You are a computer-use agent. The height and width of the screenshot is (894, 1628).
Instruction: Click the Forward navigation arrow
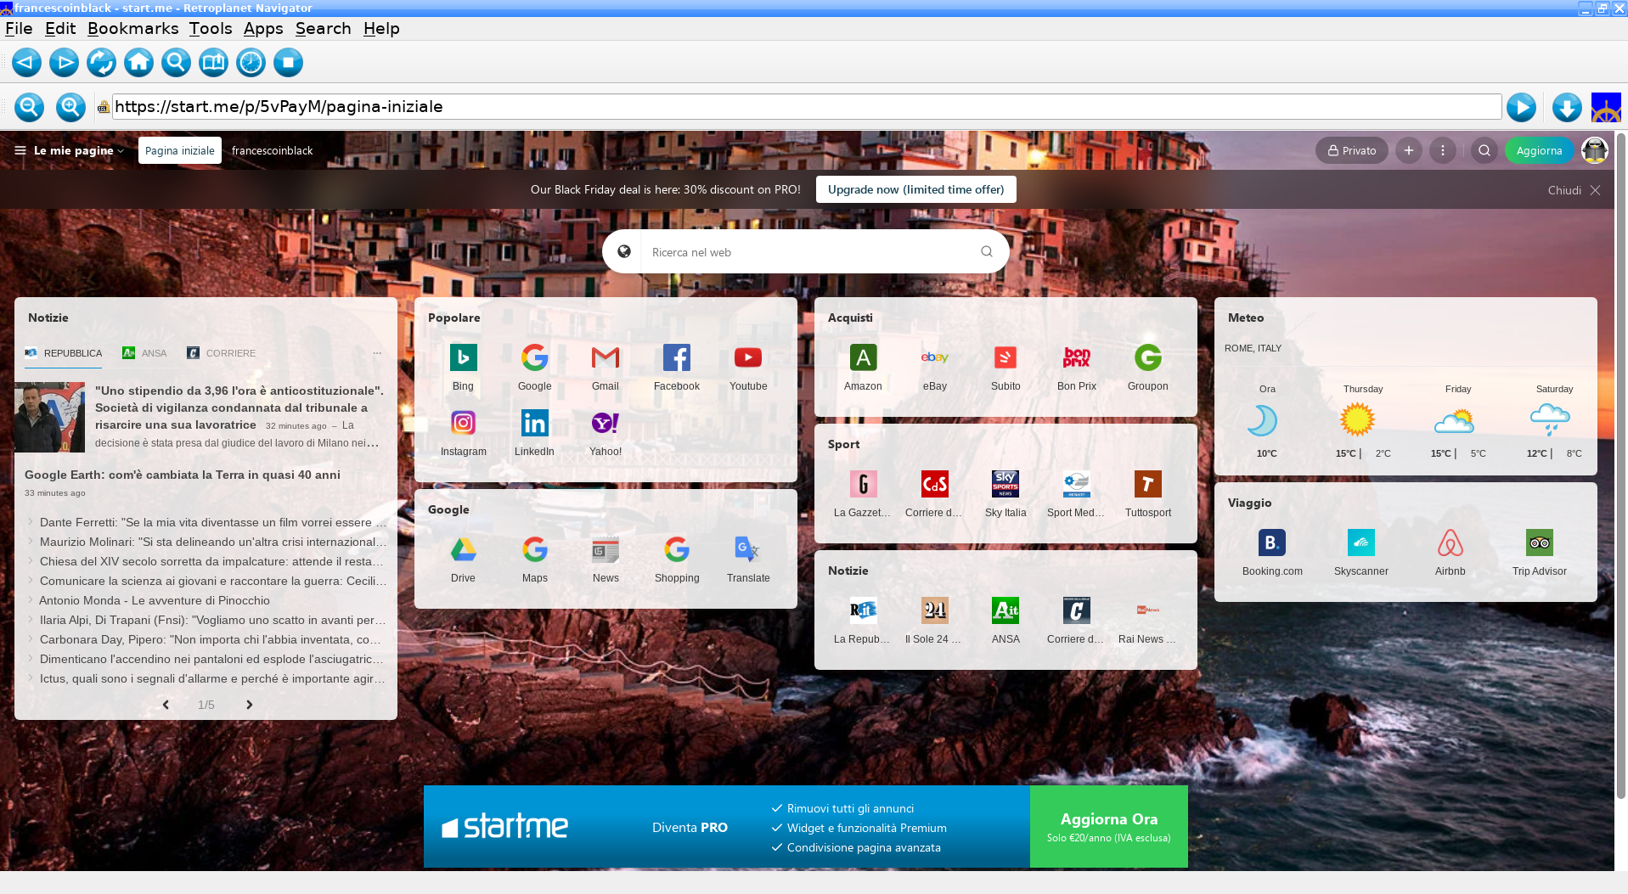(x=64, y=62)
